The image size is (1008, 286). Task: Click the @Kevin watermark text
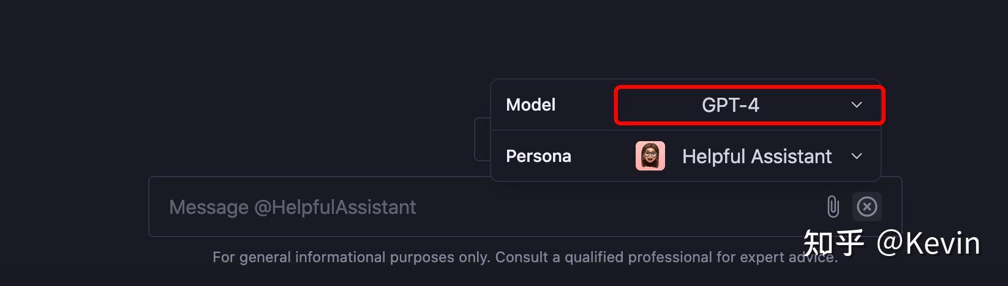coord(928,243)
